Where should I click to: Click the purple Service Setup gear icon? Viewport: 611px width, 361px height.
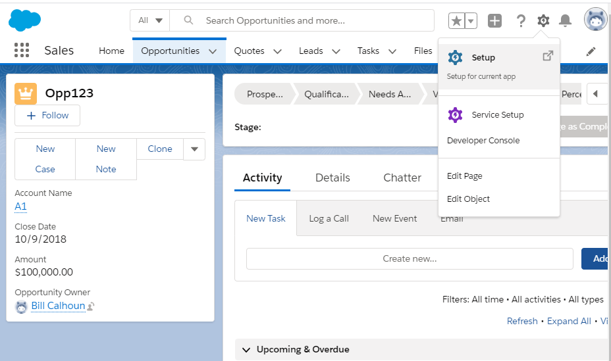(x=455, y=115)
